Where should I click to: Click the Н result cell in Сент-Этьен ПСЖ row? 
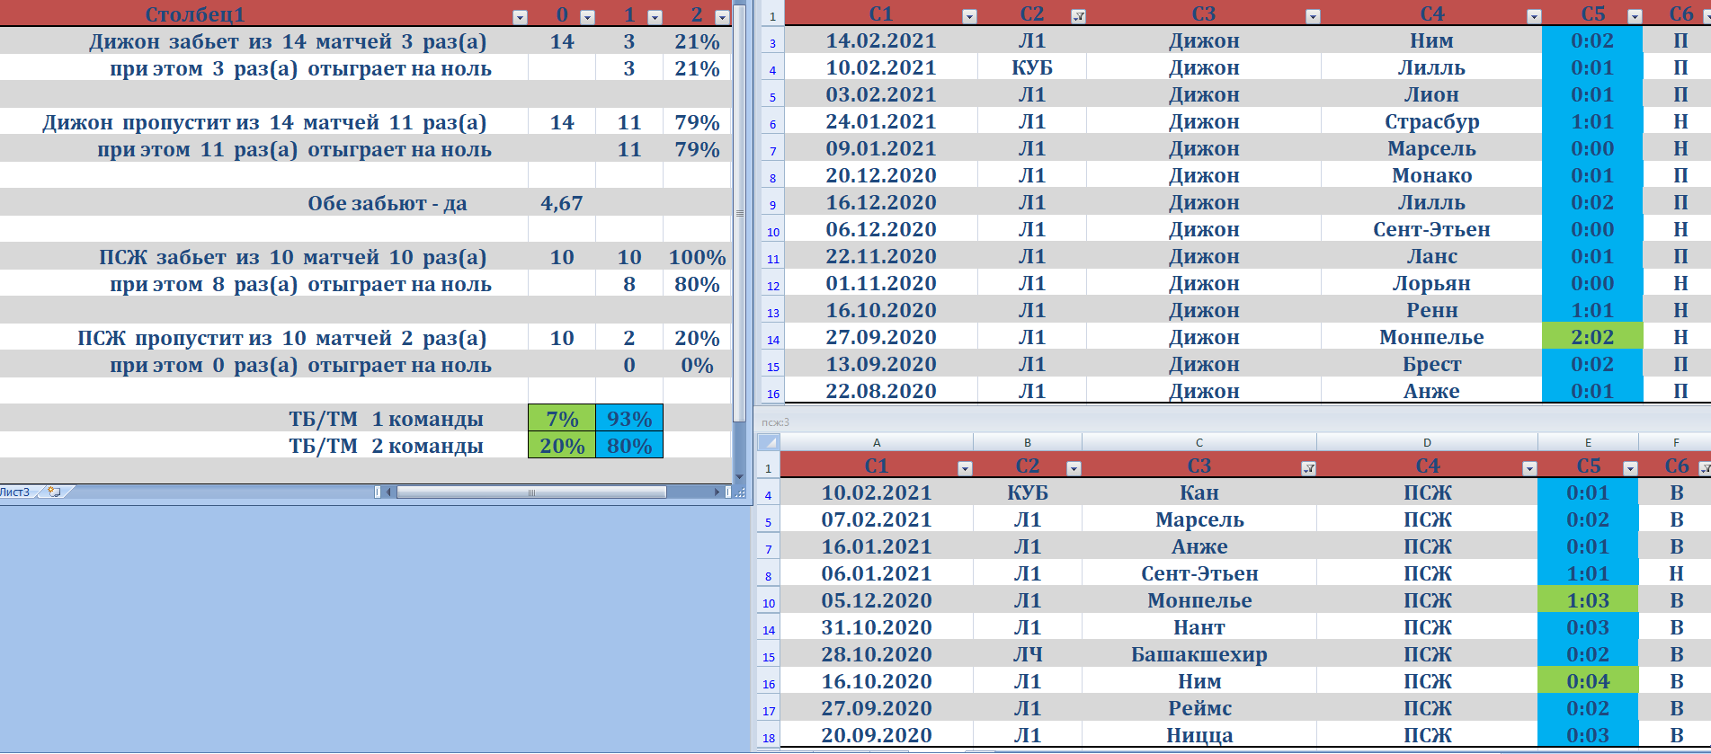(x=1675, y=573)
